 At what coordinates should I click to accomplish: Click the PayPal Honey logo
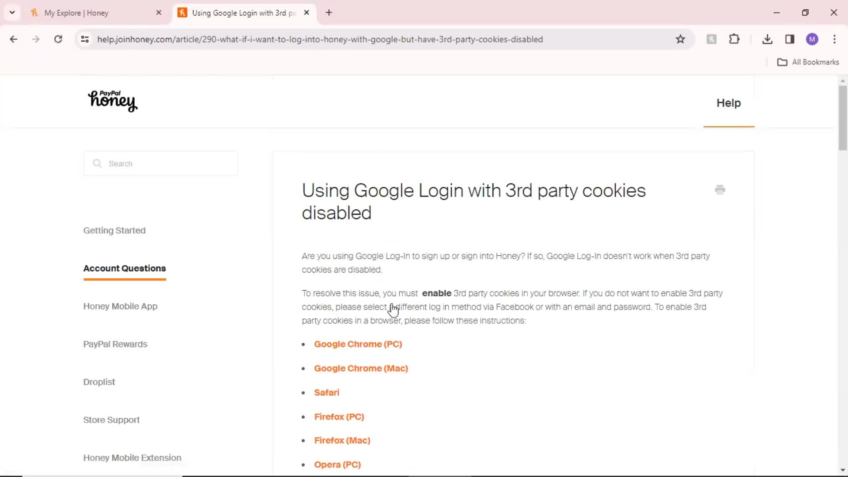(x=113, y=101)
